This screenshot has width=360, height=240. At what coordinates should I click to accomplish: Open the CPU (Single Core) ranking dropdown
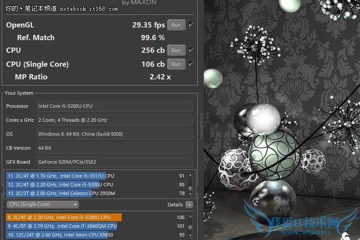[43, 205]
